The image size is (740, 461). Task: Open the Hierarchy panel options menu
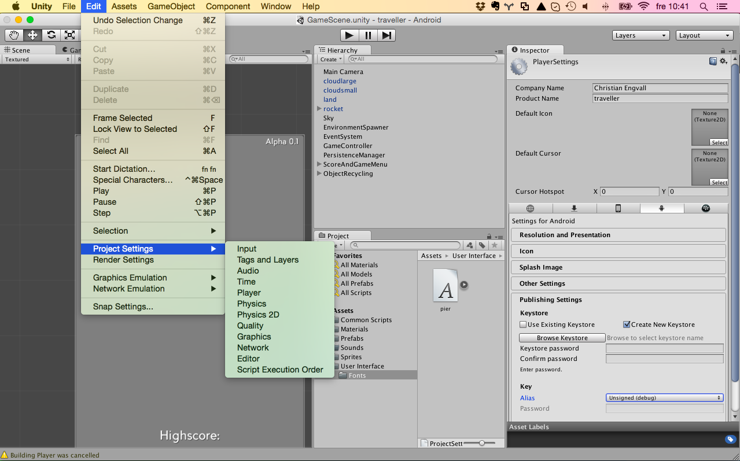pos(498,51)
